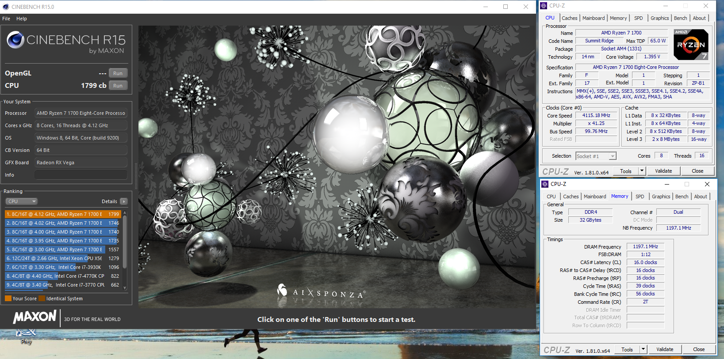The width and height of the screenshot is (724, 359).
Task: Run the CPU benchmark test
Action: [118, 86]
